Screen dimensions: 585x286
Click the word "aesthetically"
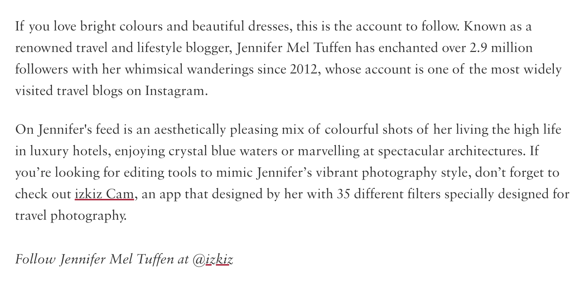click(190, 129)
